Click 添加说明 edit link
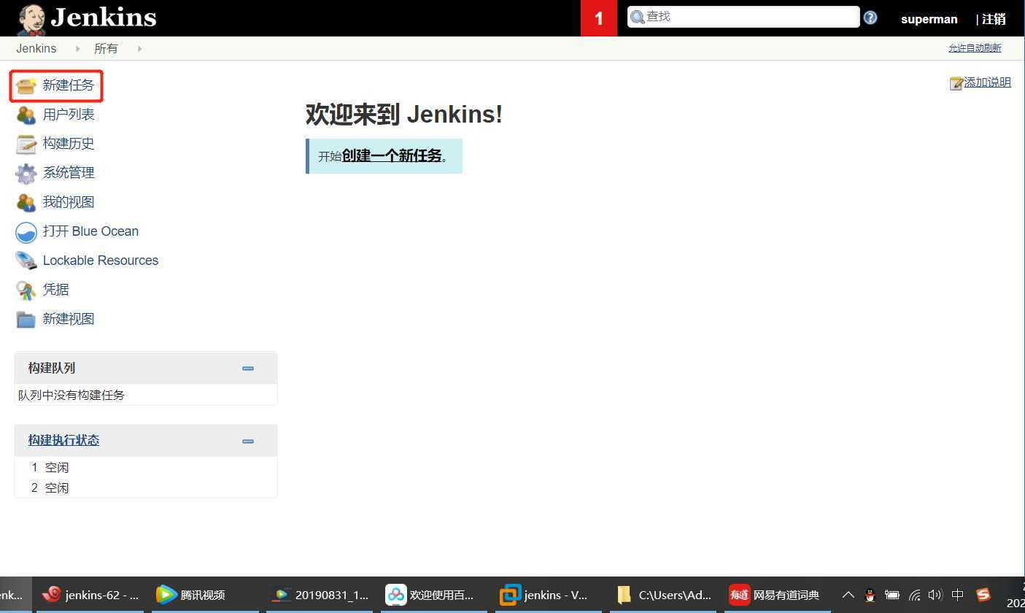Screen dimensions: 1025x613 pyautogui.click(x=987, y=82)
